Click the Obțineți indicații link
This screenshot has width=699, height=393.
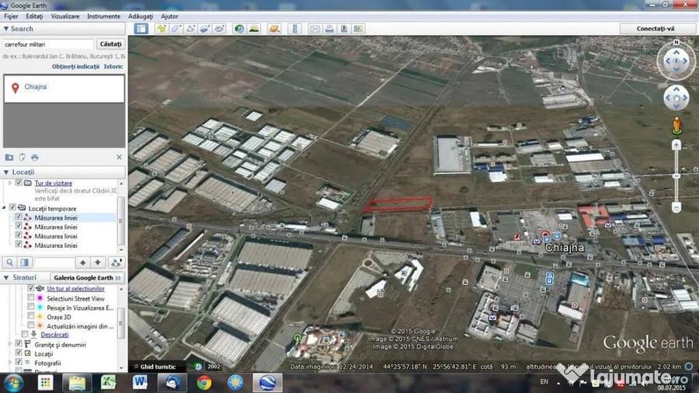pyautogui.click(x=75, y=66)
